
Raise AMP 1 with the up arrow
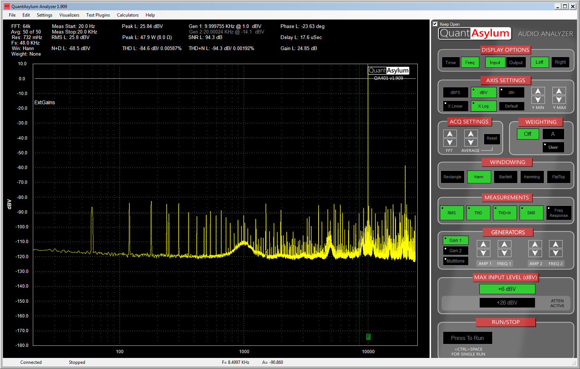click(x=483, y=244)
